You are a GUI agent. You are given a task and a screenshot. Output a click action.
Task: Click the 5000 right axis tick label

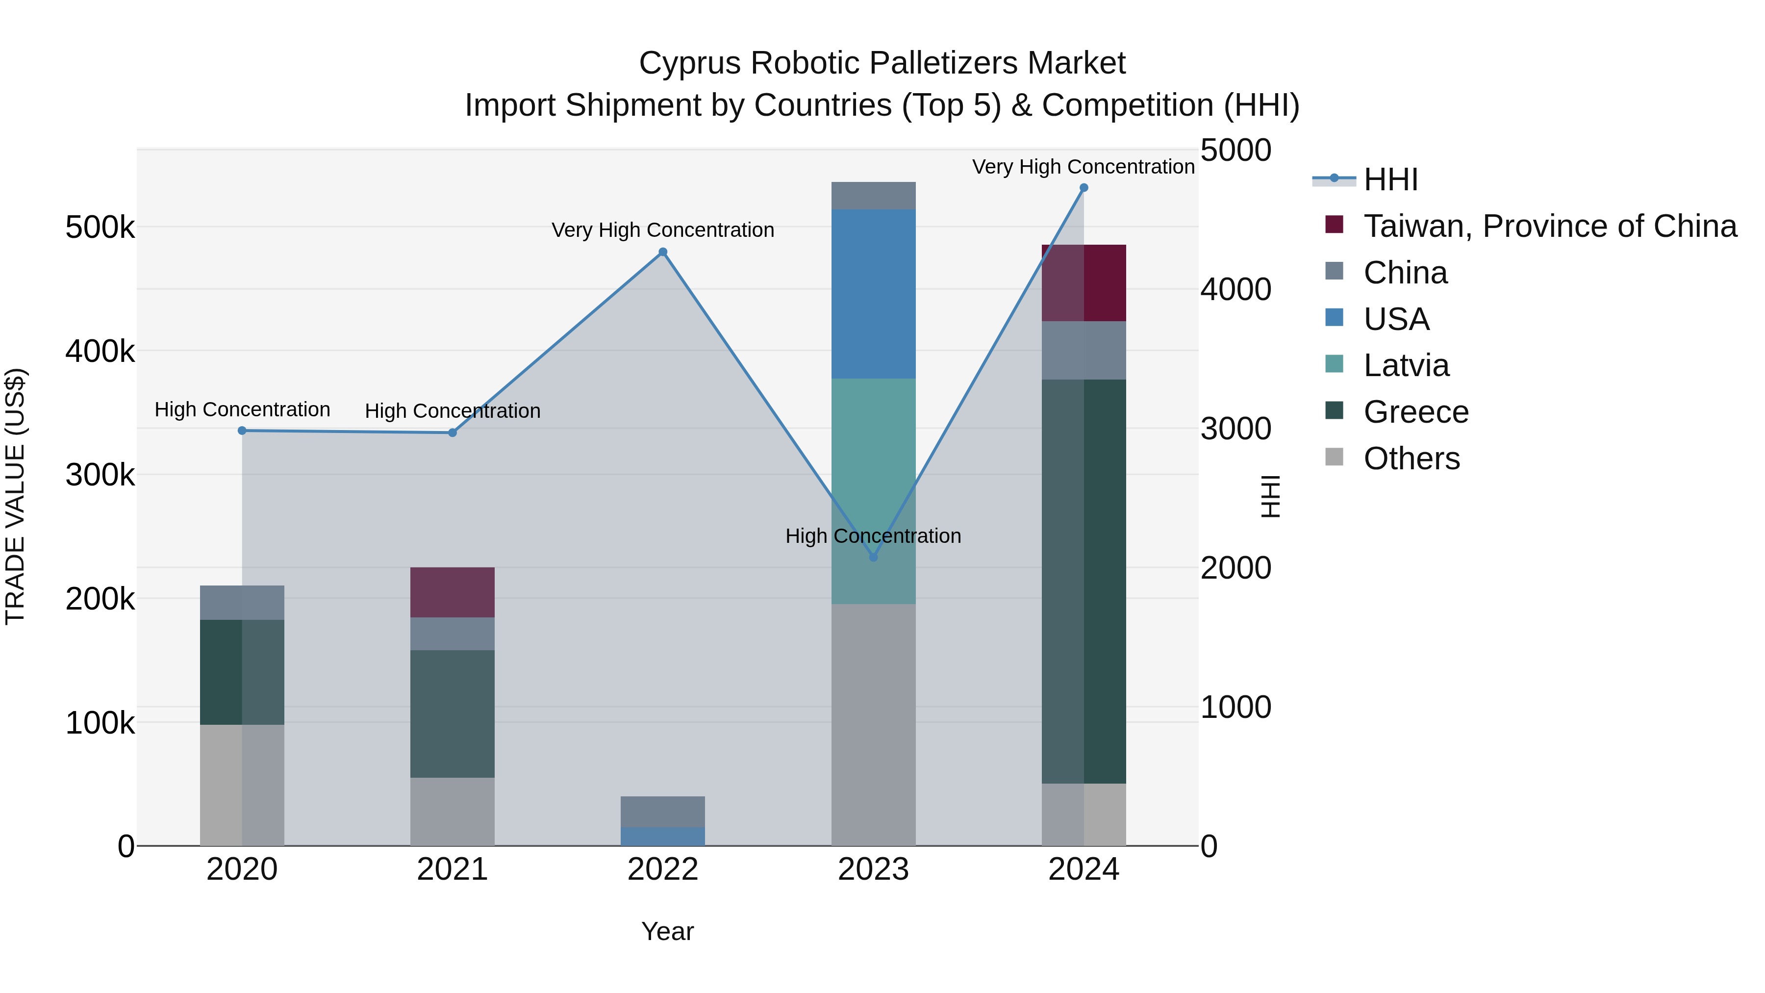1236,150
